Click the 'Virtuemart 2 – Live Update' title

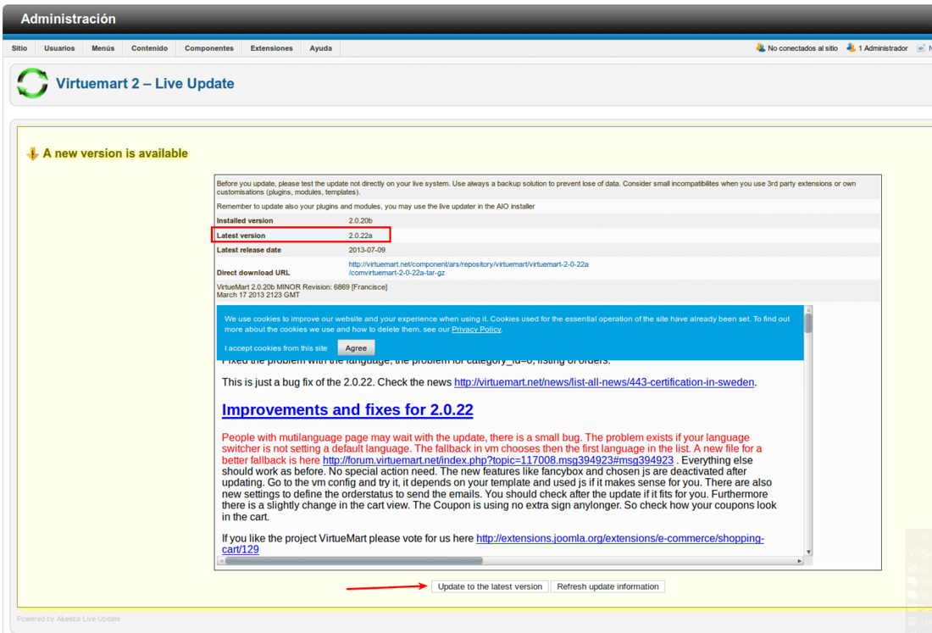145,84
